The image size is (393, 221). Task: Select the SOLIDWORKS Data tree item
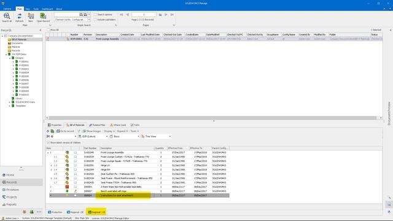tap(25, 103)
